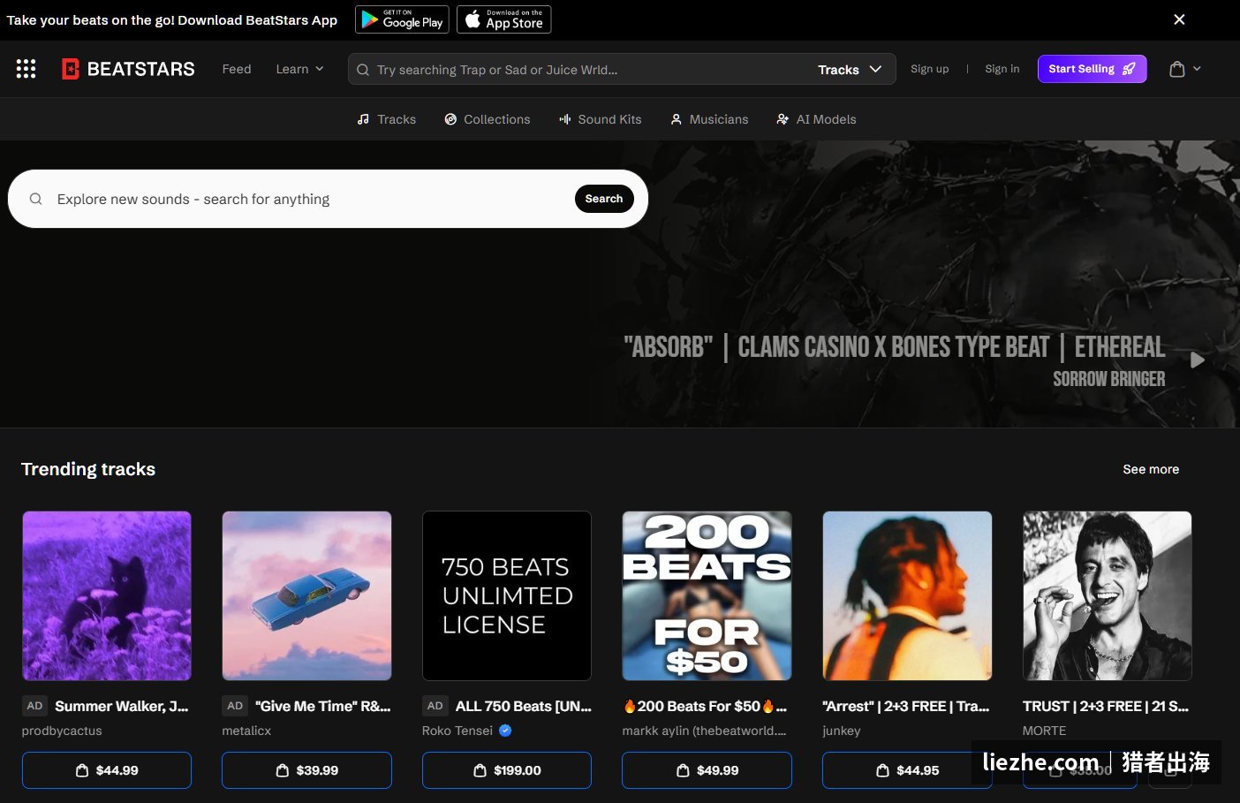Visit junkey artist profile

click(x=842, y=731)
